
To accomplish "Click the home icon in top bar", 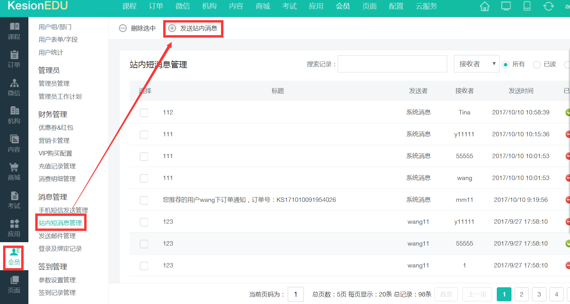I will click(484, 6).
